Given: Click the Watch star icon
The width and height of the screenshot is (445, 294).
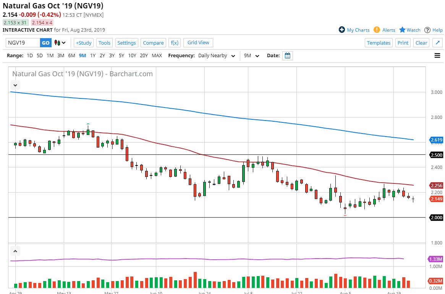Looking at the screenshot, I should 402,30.
